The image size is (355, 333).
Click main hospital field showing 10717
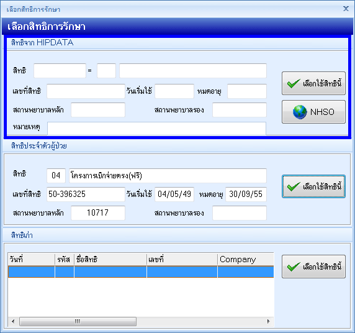point(98,213)
